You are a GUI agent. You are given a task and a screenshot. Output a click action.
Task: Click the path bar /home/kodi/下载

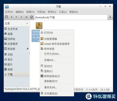(71, 17)
